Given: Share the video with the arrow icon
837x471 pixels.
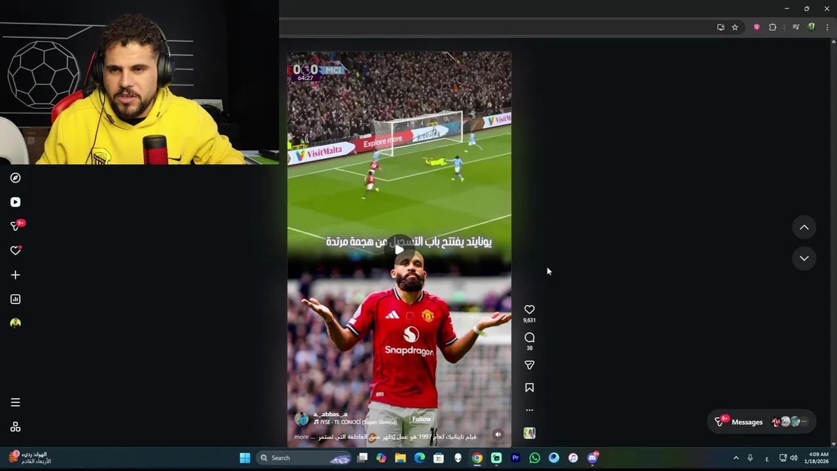Looking at the screenshot, I should pos(530,365).
